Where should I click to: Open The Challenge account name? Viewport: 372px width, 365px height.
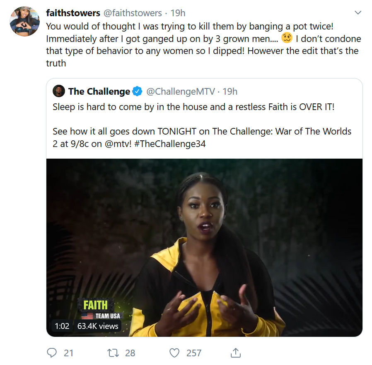coord(99,91)
